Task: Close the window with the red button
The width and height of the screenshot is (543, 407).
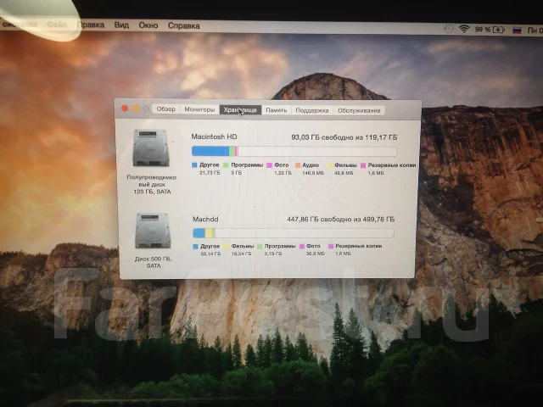Action: tap(125, 109)
